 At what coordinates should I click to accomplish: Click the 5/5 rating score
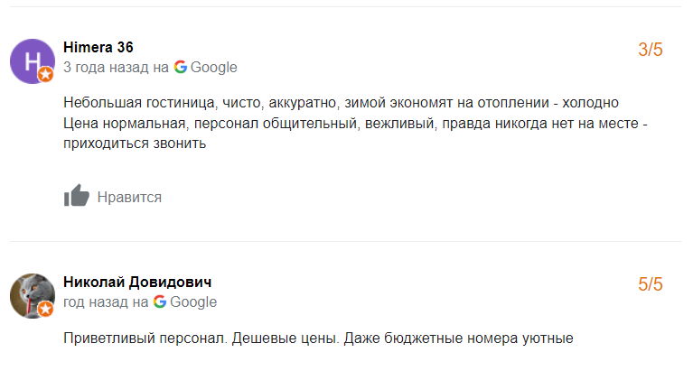coord(651,284)
